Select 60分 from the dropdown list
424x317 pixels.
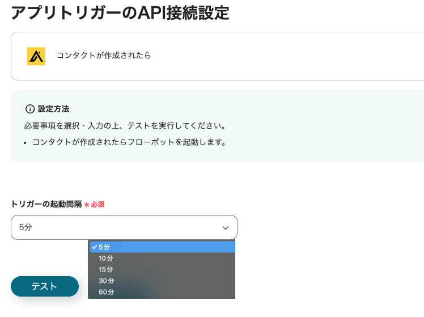tap(162, 293)
